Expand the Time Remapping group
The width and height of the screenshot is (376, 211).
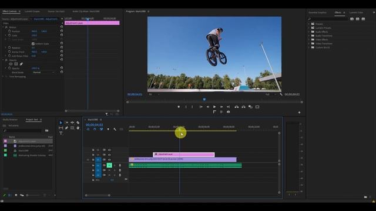pos(3,77)
